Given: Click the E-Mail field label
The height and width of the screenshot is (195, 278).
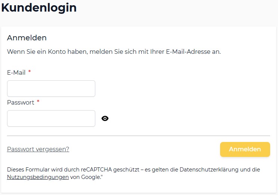Looking at the screenshot, I should [x=16, y=72].
